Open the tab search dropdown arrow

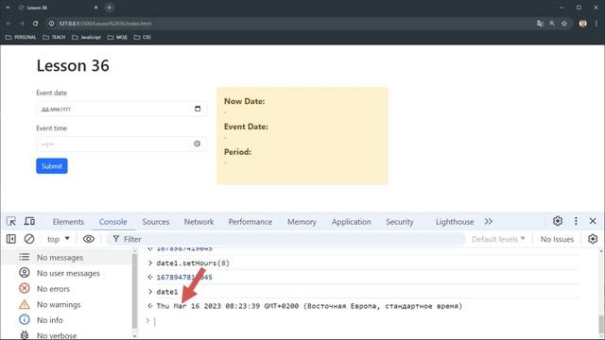pos(8,8)
